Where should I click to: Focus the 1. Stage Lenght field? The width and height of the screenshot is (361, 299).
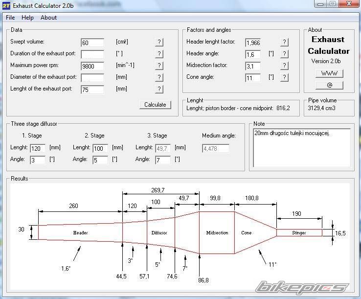tap(38, 149)
